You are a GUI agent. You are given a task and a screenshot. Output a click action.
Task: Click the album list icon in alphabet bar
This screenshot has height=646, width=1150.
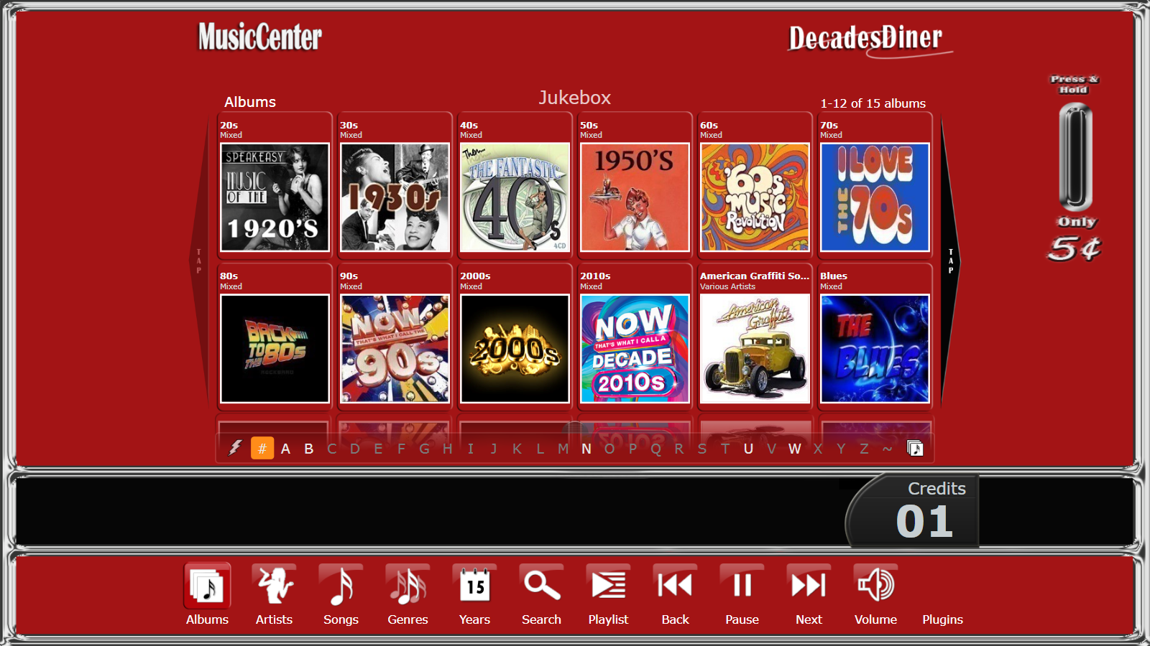pyautogui.click(x=915, y=449)
